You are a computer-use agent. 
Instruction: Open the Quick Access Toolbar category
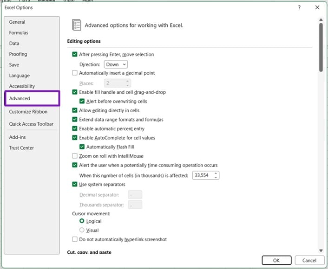point(31,124)
